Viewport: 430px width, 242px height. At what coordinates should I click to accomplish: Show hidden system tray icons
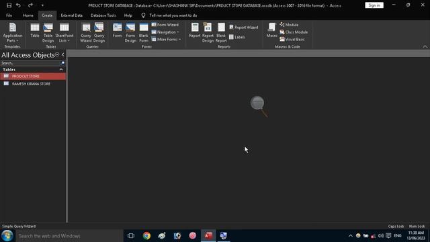pyautogui.click(x=351, y=236)
